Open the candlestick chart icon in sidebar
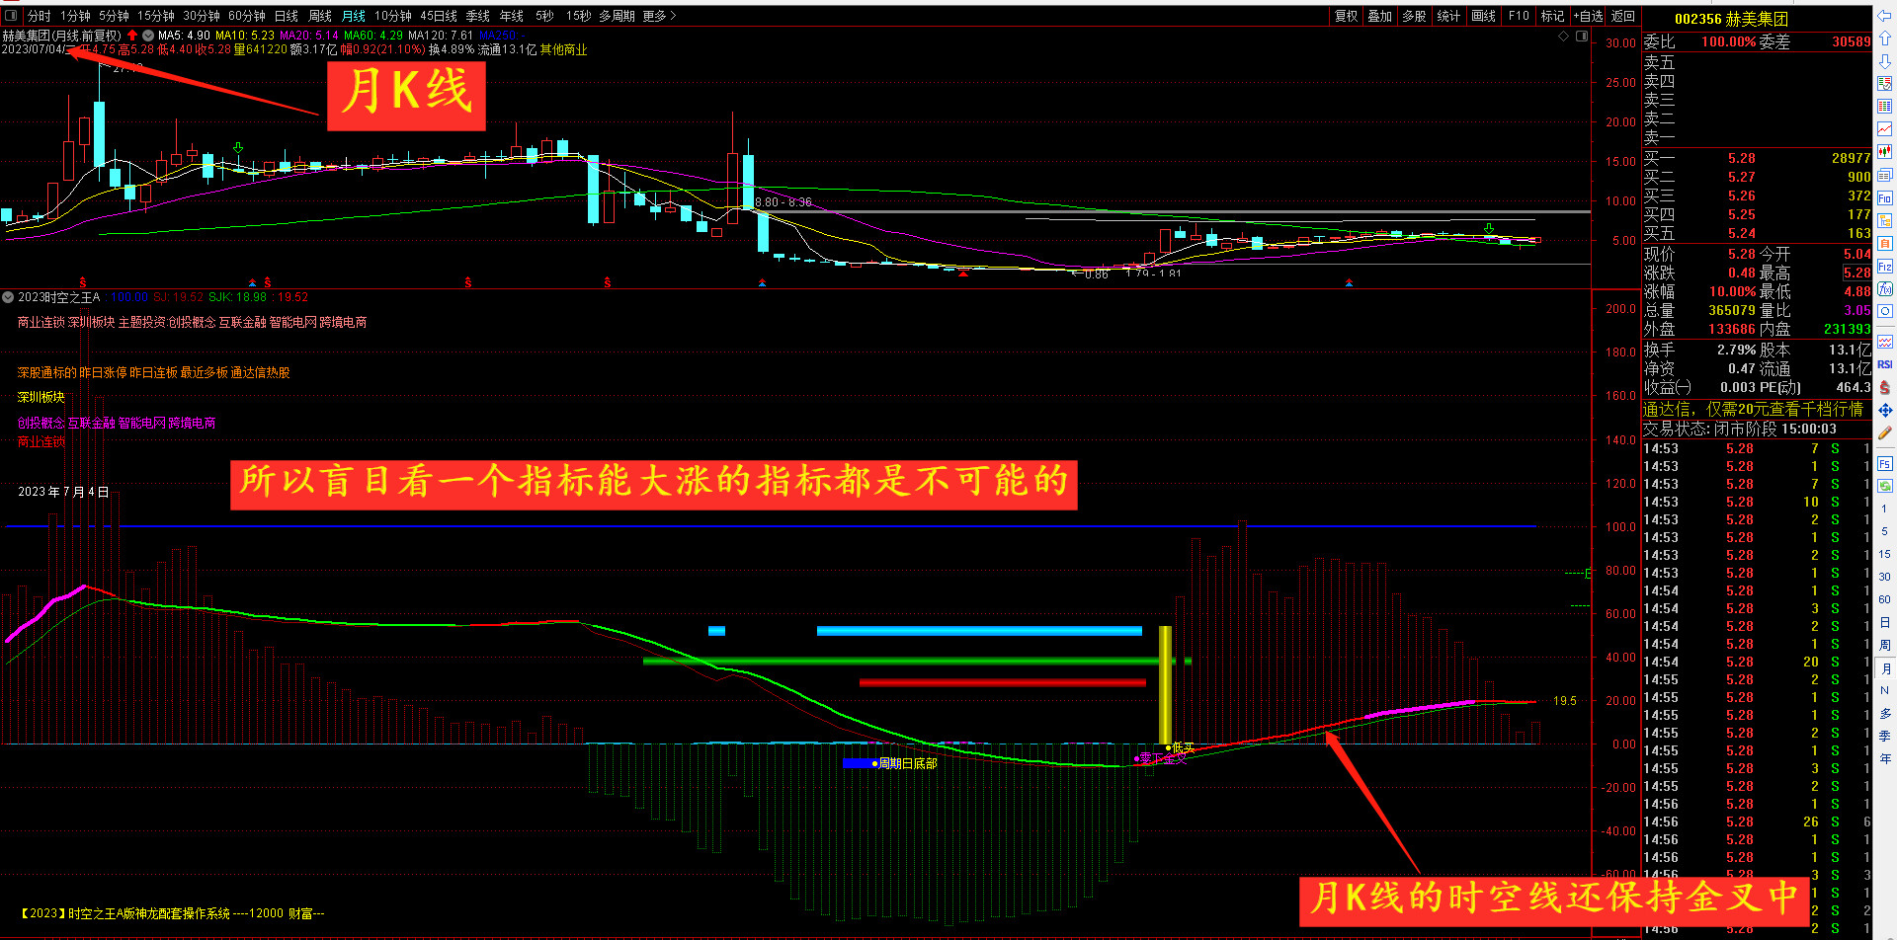 pyautogui.click(x=1885, y=151)
